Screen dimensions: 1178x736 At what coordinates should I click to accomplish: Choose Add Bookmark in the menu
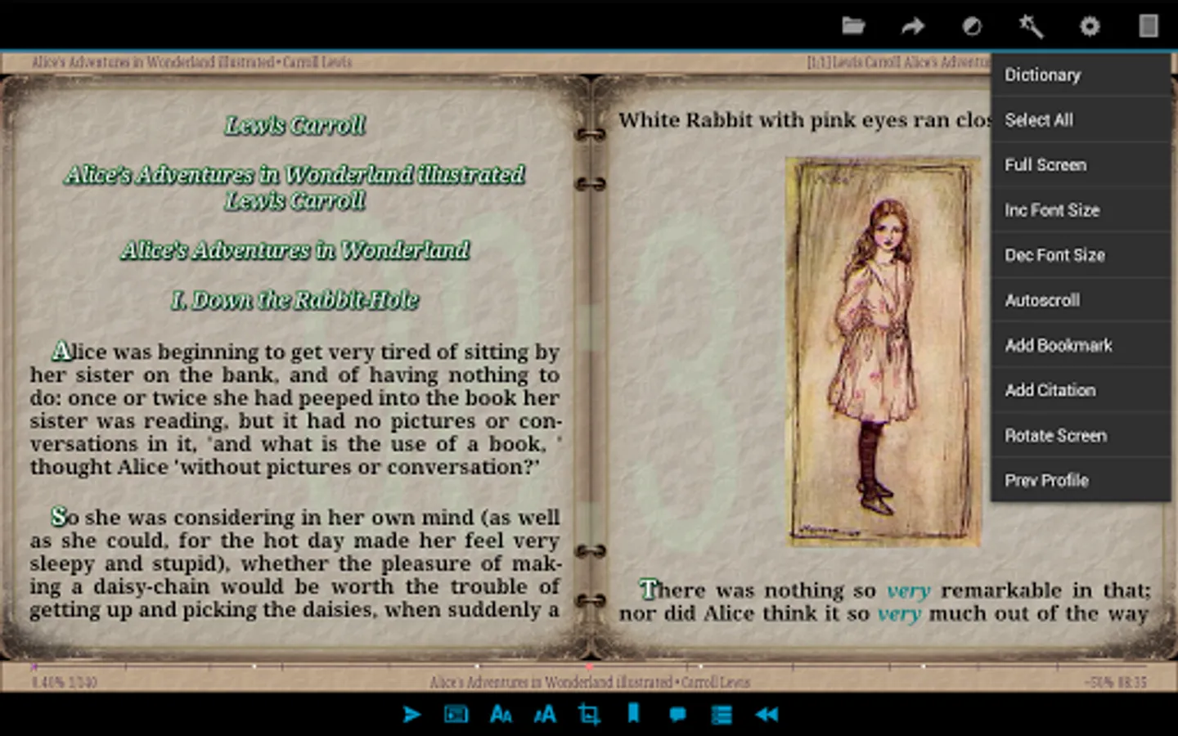(x=1081, y=345)
